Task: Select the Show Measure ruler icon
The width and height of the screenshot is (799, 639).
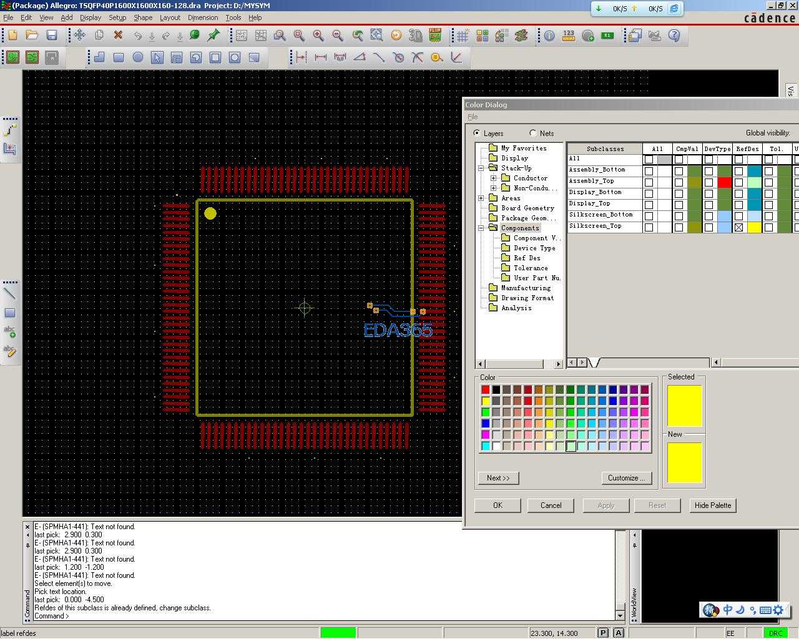Action: (x=569, y=36)
